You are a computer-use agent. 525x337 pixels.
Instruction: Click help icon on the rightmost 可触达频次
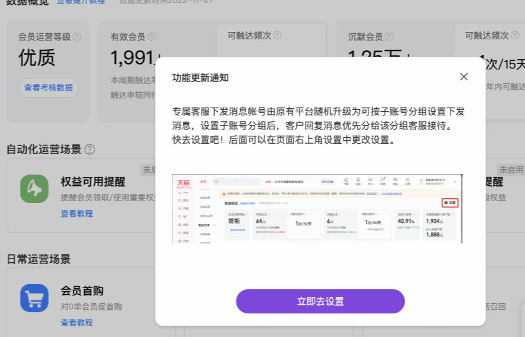(x=515, y=35)
